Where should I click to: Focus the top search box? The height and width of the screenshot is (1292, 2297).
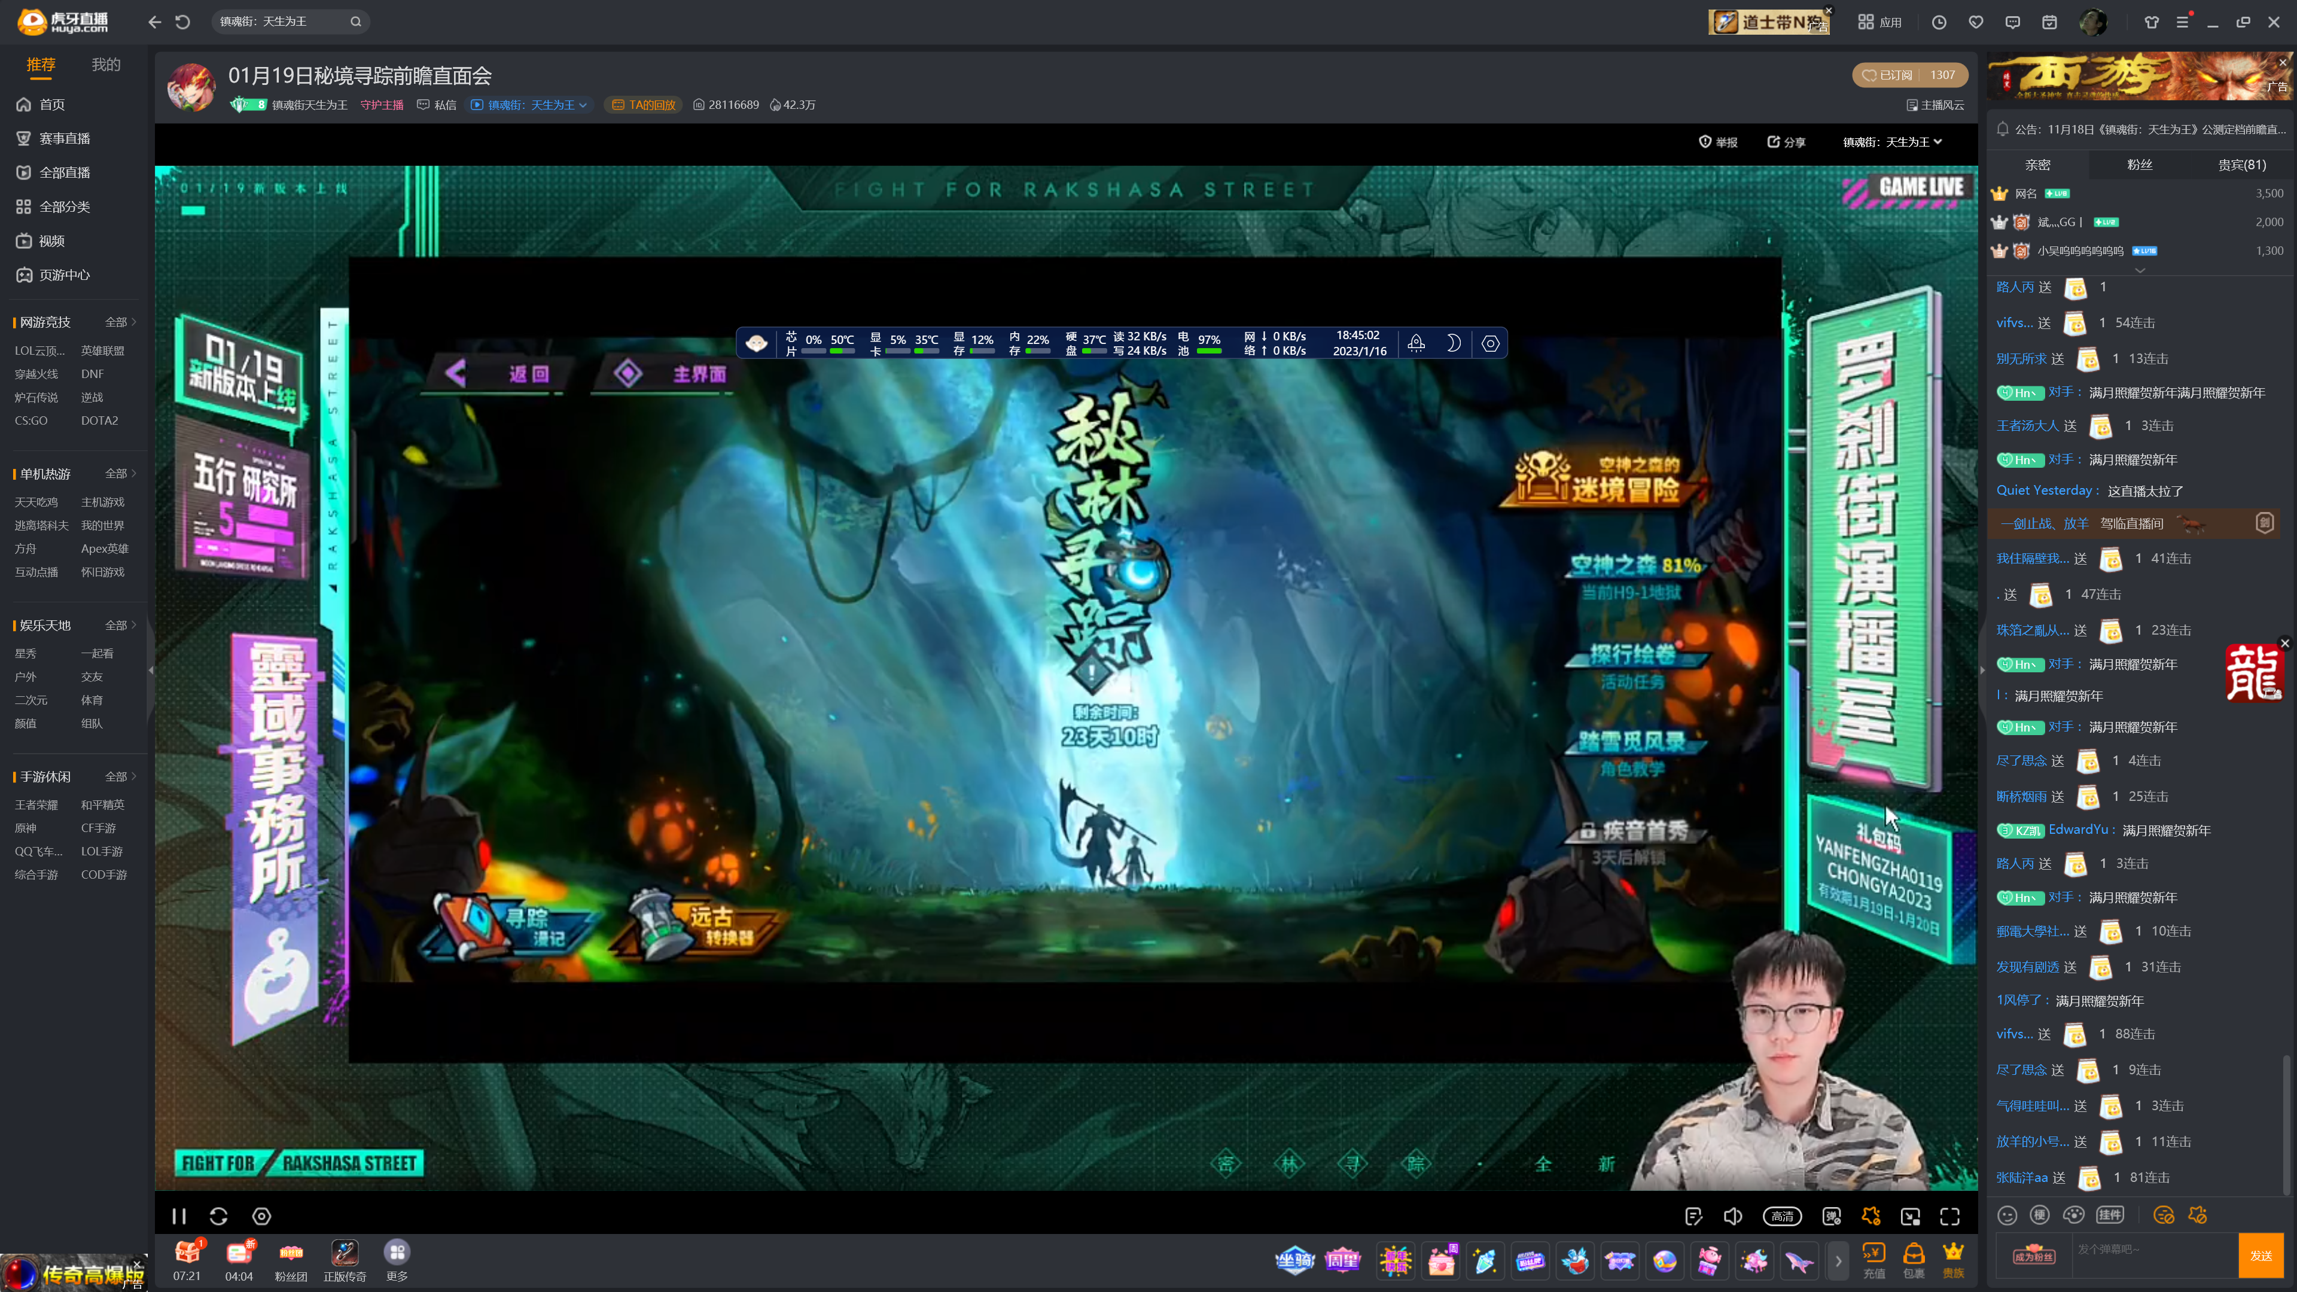pyautogui.click(x=281, y=22)
